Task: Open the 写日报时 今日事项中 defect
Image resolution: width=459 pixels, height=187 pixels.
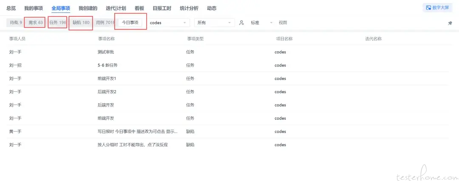Action: coord(138,132)
